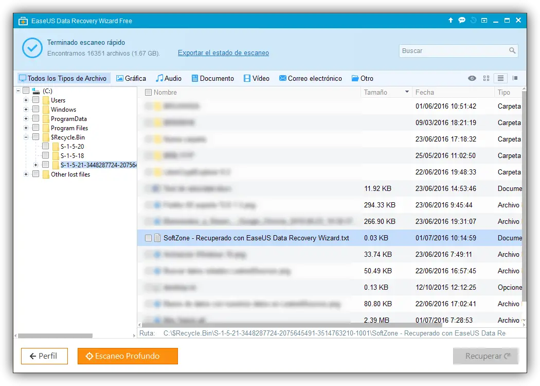Screen dimensions: 540x386
Task: Tick the SoftZone txt file checkbox
Action: 148,238
